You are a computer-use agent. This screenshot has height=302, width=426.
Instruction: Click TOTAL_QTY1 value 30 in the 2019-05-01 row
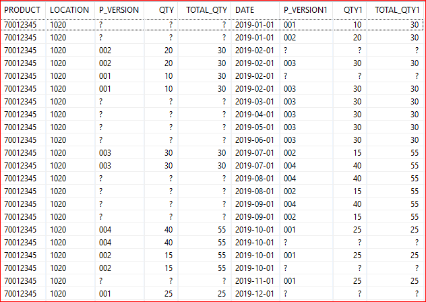(x=415, y=127)
